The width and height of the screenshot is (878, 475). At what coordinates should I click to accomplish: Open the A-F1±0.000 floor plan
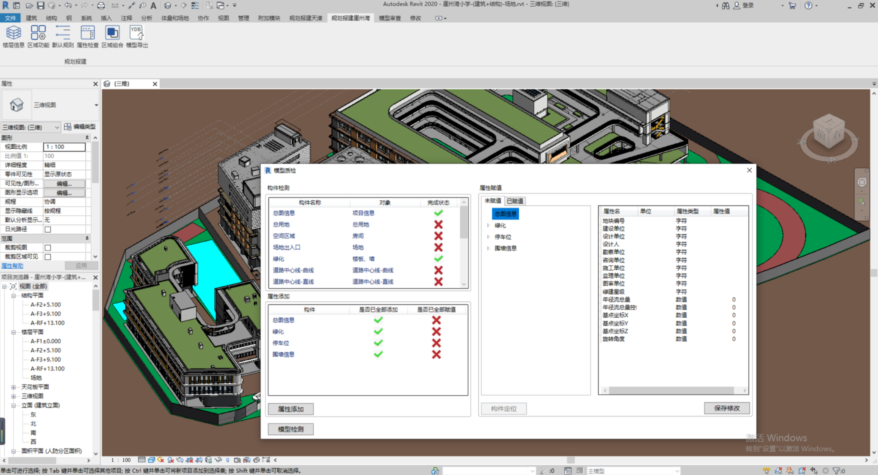pos(45,341)
